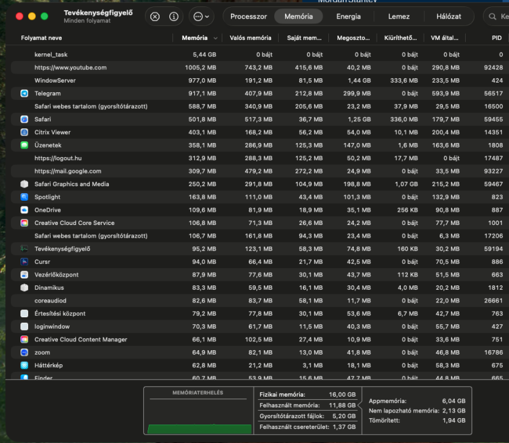Click the Felhasznált csereterület 1,37 GB entry
Screen dimensions: 509x443
click(x=307, y=427)
